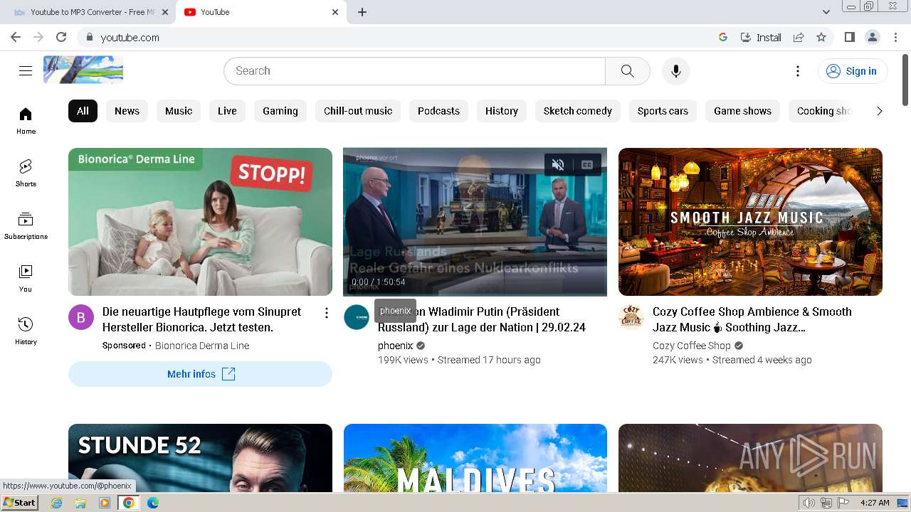Close the YouTube tab
This screenshot has width=911, height=512.
tap(335, 12)
